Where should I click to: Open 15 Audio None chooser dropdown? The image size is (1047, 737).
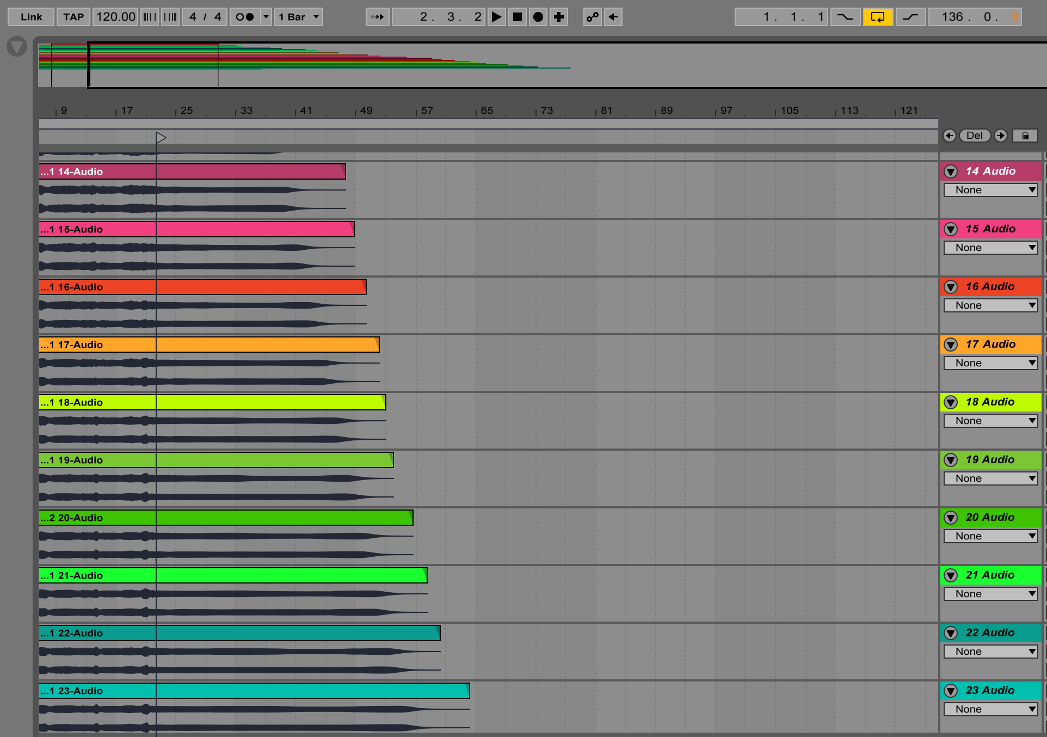(990, 248)
